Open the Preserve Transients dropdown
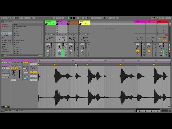172x129 pixels. [x=26, y=76]
